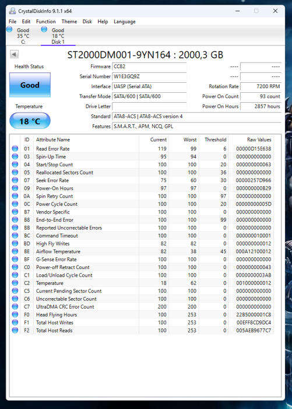Click the Spin-Up Time status orb
This screenshot has width=292, height=409.
click(15, 156)
